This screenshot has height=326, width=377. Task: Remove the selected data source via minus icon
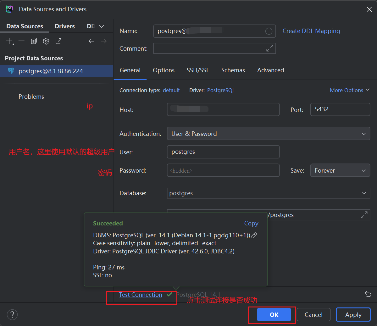(21, 41)
